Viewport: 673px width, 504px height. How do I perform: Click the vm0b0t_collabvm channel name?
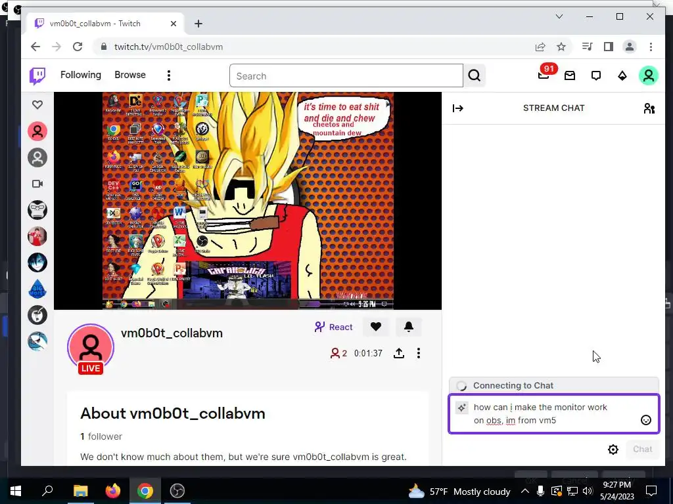tap(172, 333)
